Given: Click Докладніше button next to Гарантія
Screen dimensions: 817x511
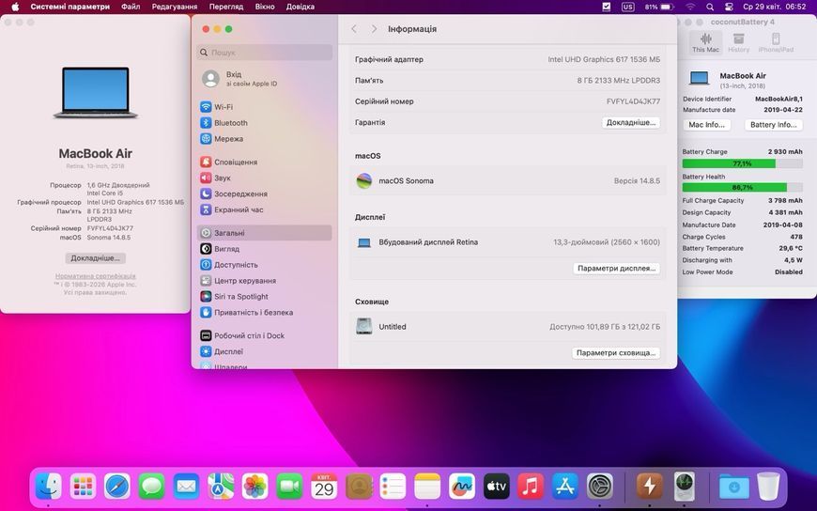Looking at the screenshot, I should (x=631, y=122).
